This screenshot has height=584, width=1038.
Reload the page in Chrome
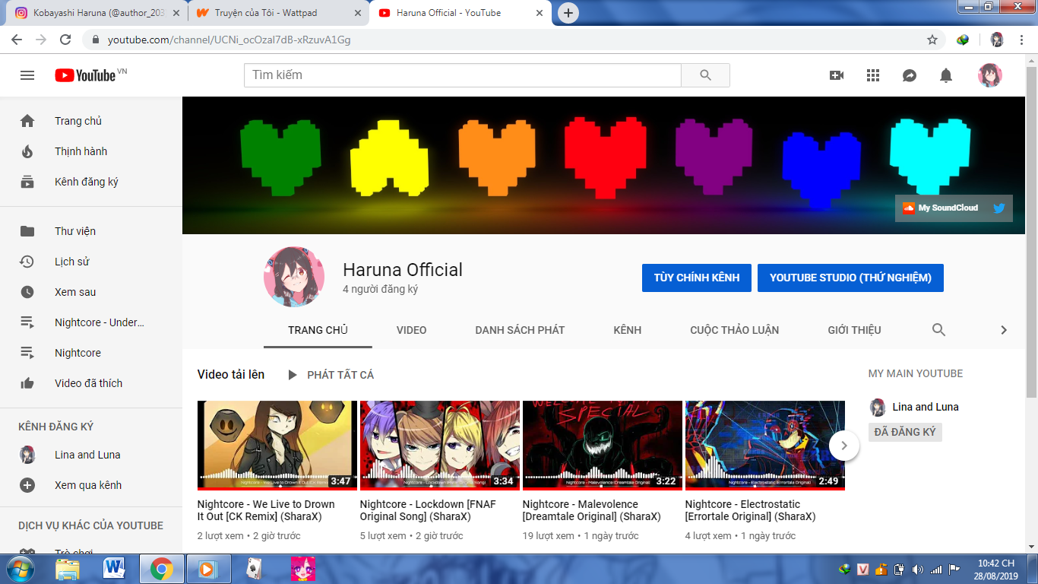[65, 40]
